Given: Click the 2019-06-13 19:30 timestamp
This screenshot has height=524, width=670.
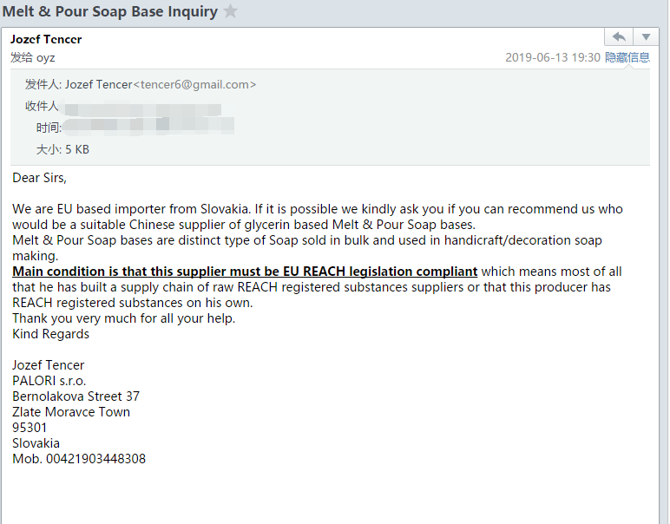Looking at the screenshot, I should point(553,57).
